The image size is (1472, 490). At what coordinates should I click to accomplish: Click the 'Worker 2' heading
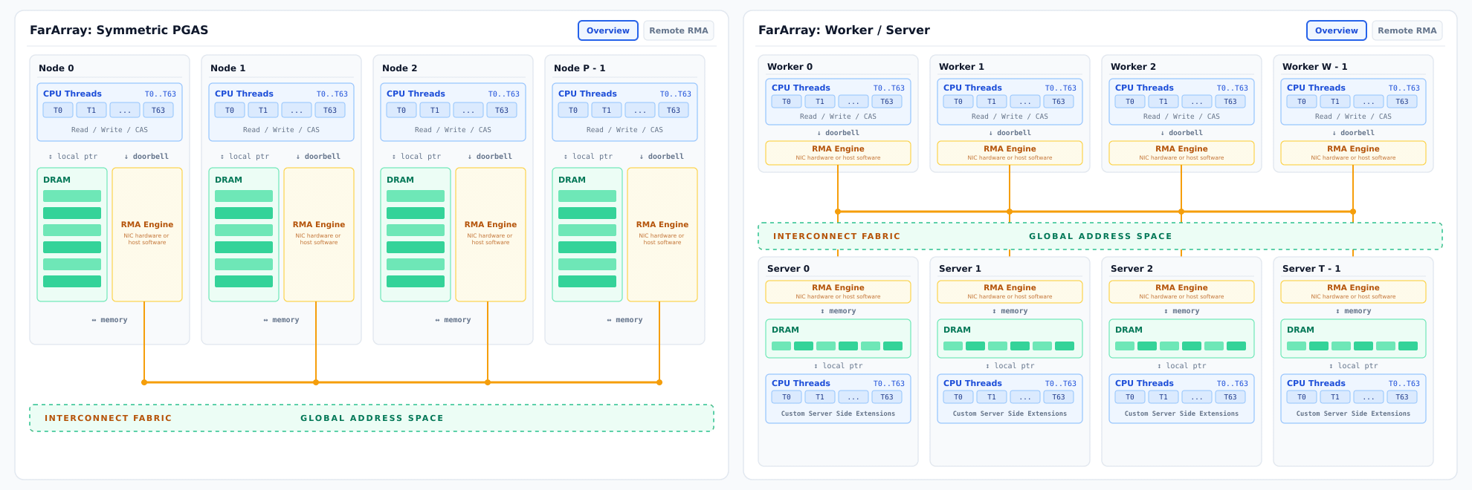click(x=1134, y=67)
